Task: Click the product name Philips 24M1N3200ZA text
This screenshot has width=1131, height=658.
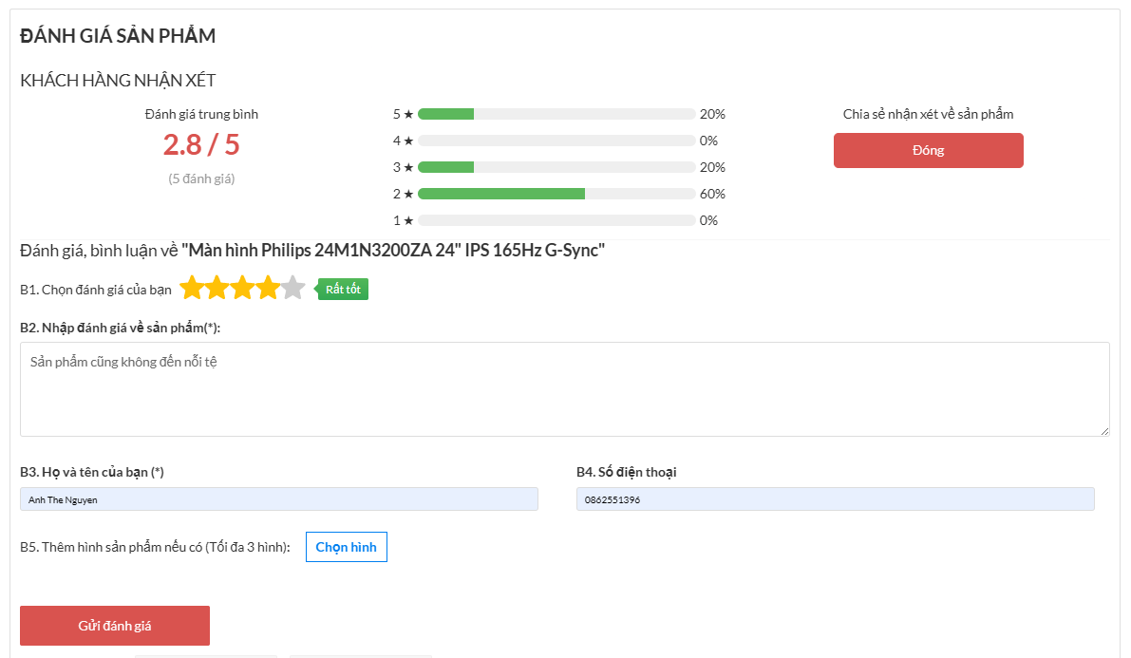Action: pos(392,251)
